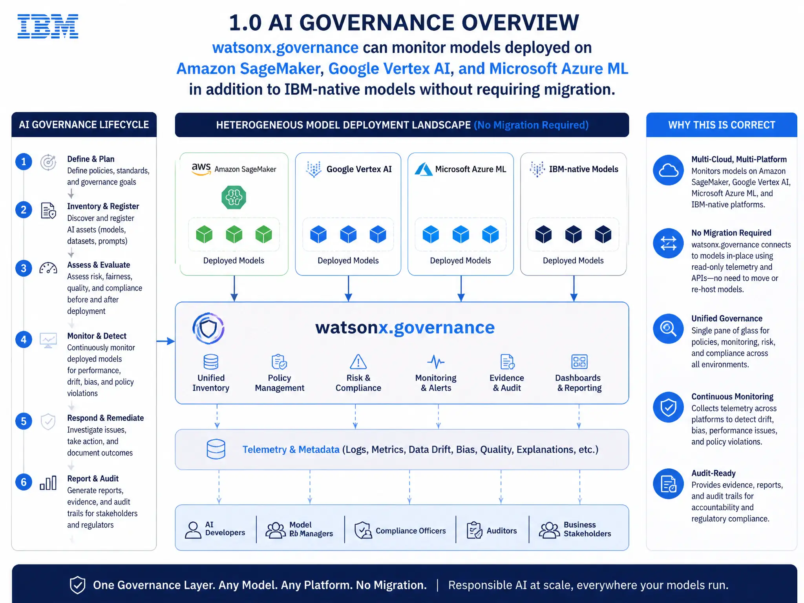
Task: Click the Continuous Monitoring heading
Action: click(x=732, y=397)
